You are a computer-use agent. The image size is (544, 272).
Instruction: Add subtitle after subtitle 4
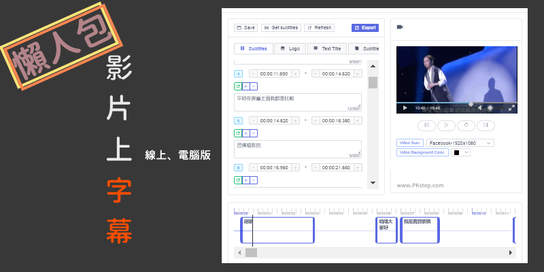tap(246, 86)
